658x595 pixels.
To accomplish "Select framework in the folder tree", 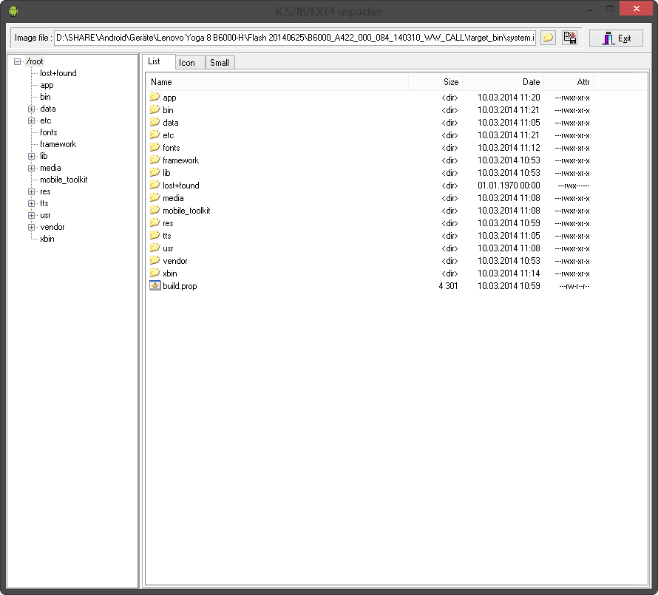I will tap(58, 144).
